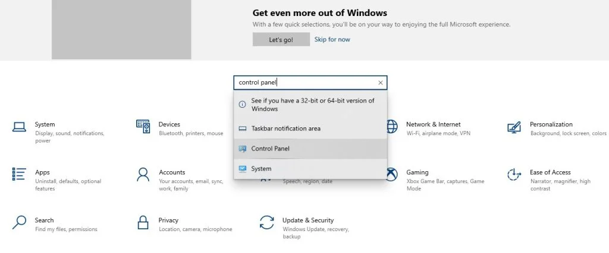Click 'Get even more out of Windows' heading
This screenshot has height=253, width=609.
tap(319, 13)
